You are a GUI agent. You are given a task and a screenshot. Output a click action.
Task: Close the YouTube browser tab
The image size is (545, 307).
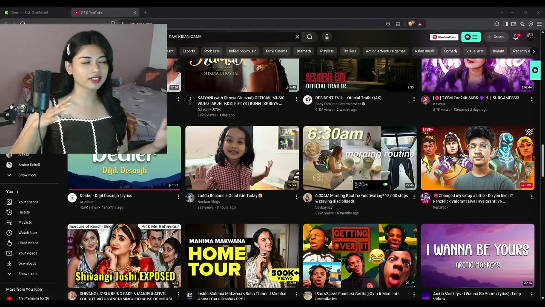135,12
